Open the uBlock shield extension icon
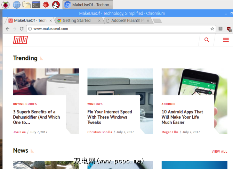Viewport: 233px width, 169px height. click(x=229, y=29)
